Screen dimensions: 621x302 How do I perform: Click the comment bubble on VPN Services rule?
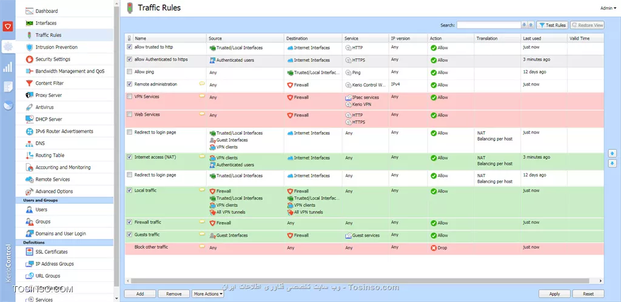click(202, 96)
